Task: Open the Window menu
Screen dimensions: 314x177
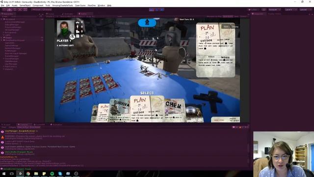Action: point(102,5)
